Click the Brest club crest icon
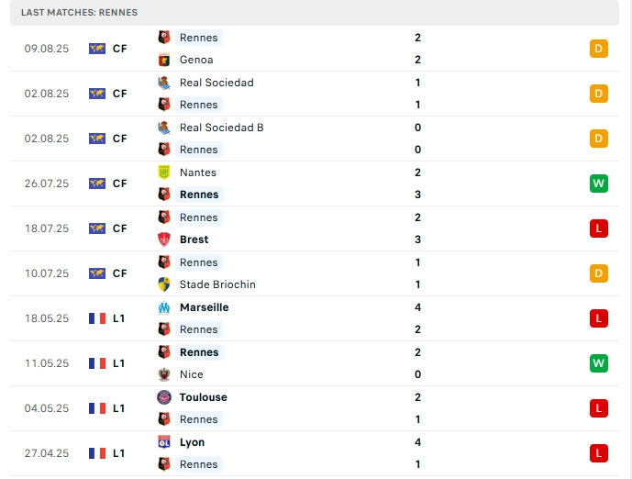Screen dimensions: 632x479 click(165, 239)
